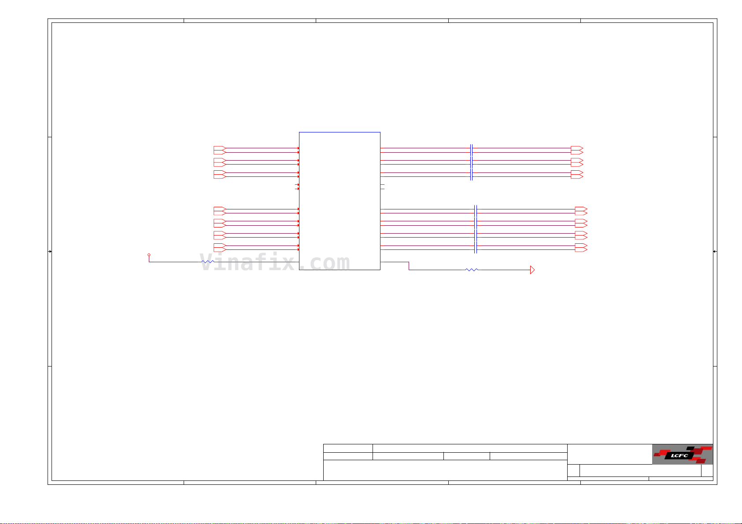The image size is (742, 524).
Task: Click the small circle power node at left
Action: click(149, 255)
